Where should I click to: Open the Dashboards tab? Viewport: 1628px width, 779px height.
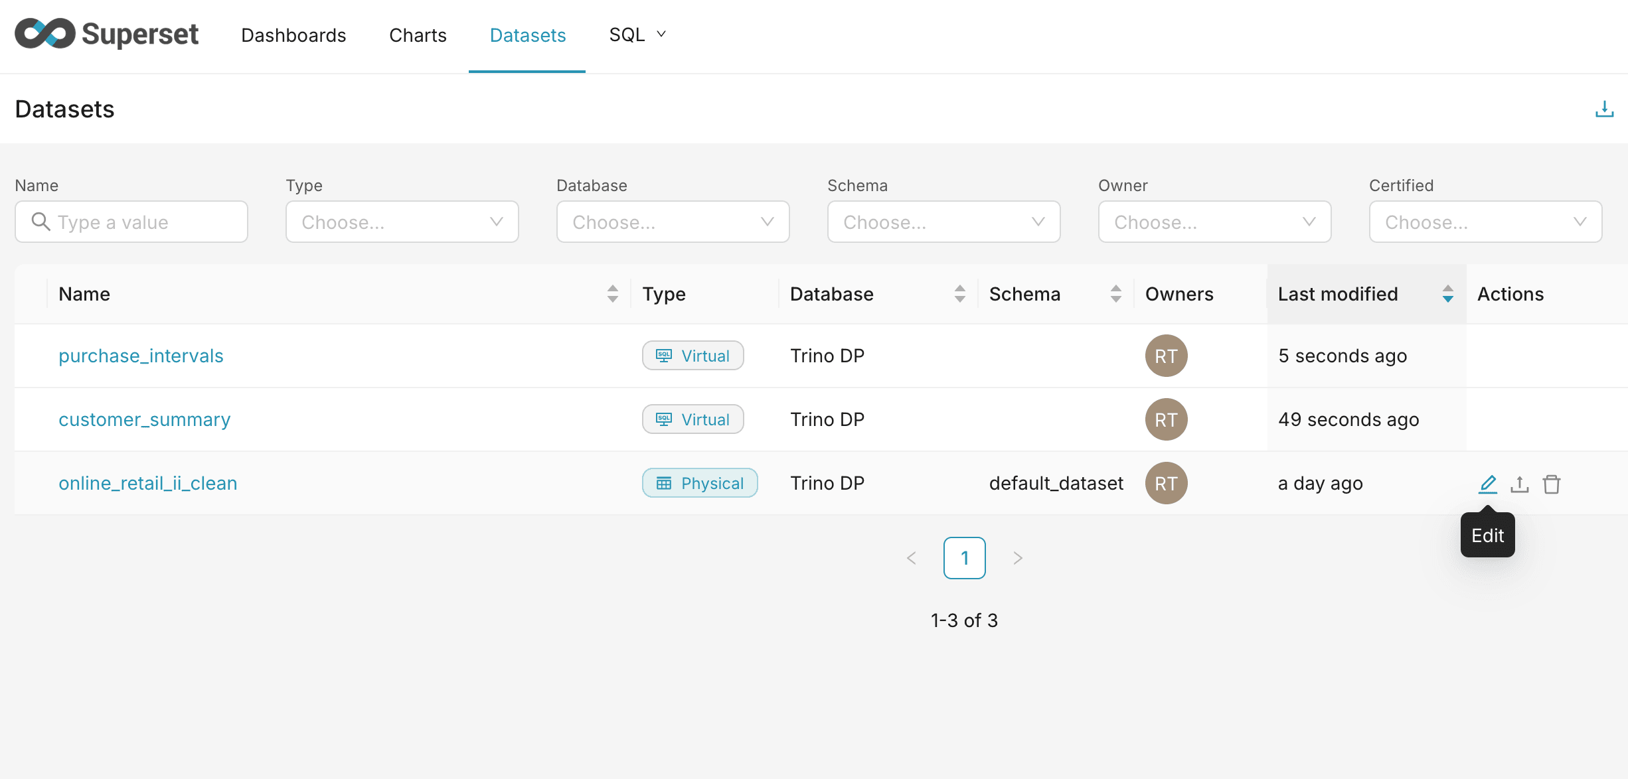(293, 35)
